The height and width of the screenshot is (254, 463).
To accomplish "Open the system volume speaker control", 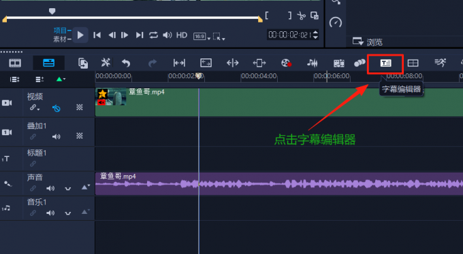I will (167, 35).
